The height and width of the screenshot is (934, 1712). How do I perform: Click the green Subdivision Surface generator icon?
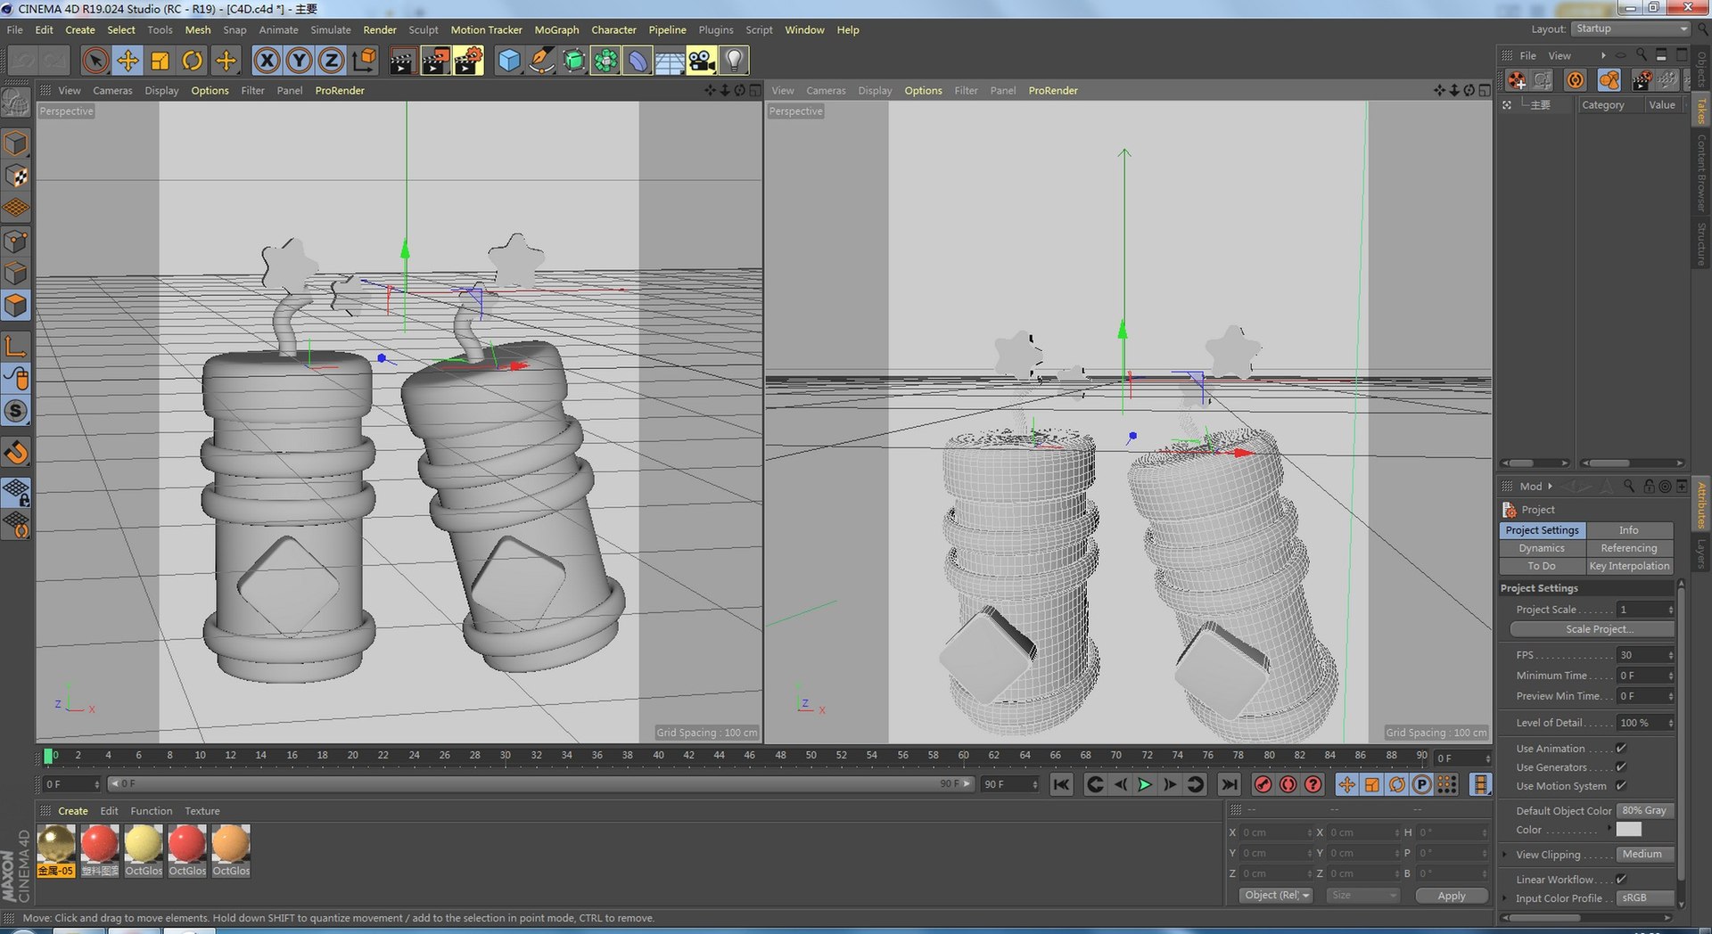click(x=573, y=61)
